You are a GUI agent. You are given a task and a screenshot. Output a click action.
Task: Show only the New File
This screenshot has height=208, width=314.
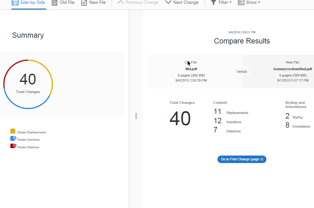[x=94, y=3]
